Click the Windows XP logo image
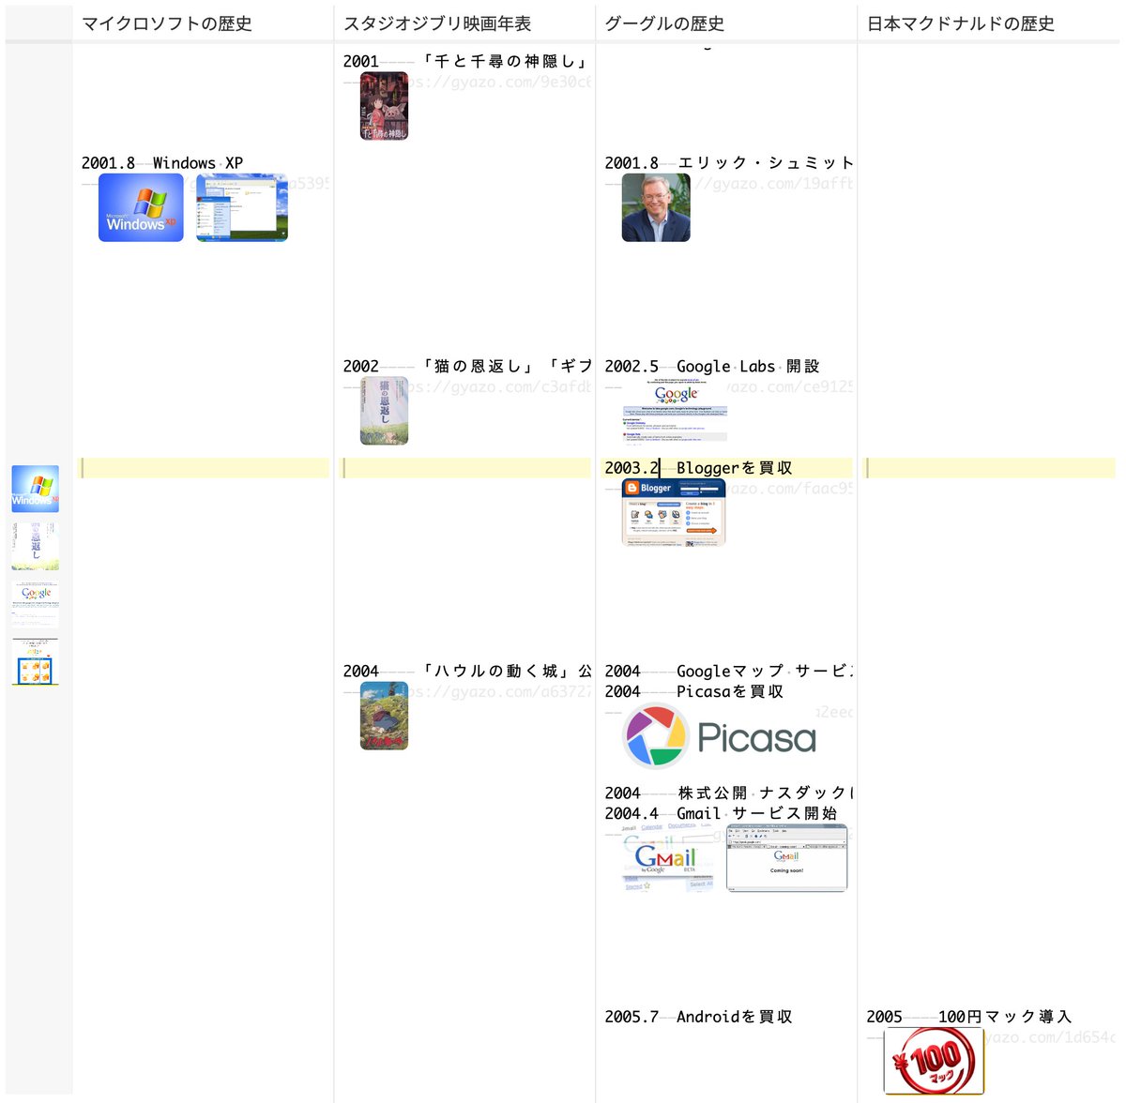 coord(141,207)
